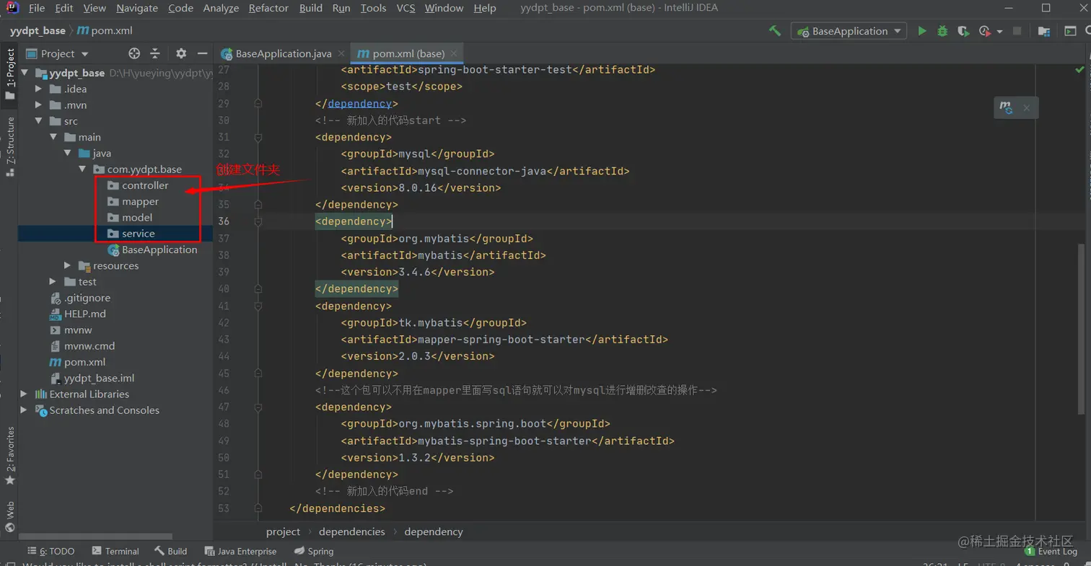Open the Refactor menu

click(268, 8)
